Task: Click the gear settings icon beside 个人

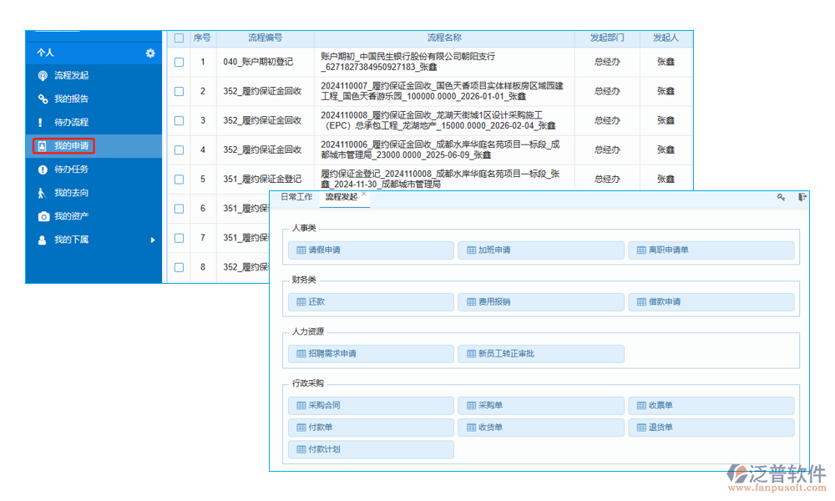Action: [x=150, y=53]
